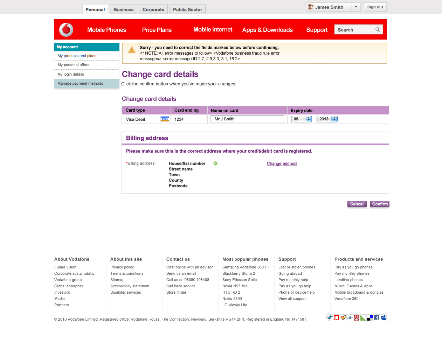Click the James Smith profile avatar
The width and height of the screenshot is (442, 350).
pyautogui.click(x=311, y=7)
